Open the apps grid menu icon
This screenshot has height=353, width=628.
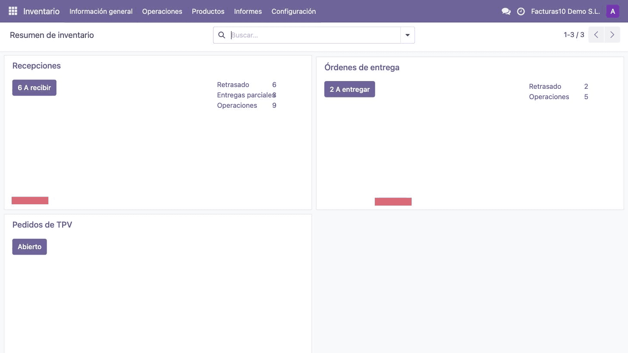point(13,11)
